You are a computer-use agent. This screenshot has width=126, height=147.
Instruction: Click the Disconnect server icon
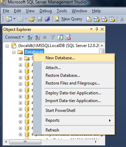pyautogui.click(x=37, y=37)
